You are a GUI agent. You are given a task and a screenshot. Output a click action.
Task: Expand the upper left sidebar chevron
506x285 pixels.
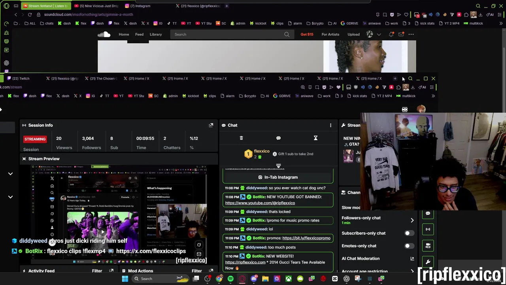coord(10,173)
